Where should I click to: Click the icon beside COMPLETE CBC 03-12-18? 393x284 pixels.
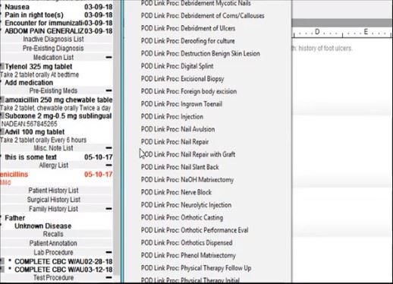(x=2, y=270)
